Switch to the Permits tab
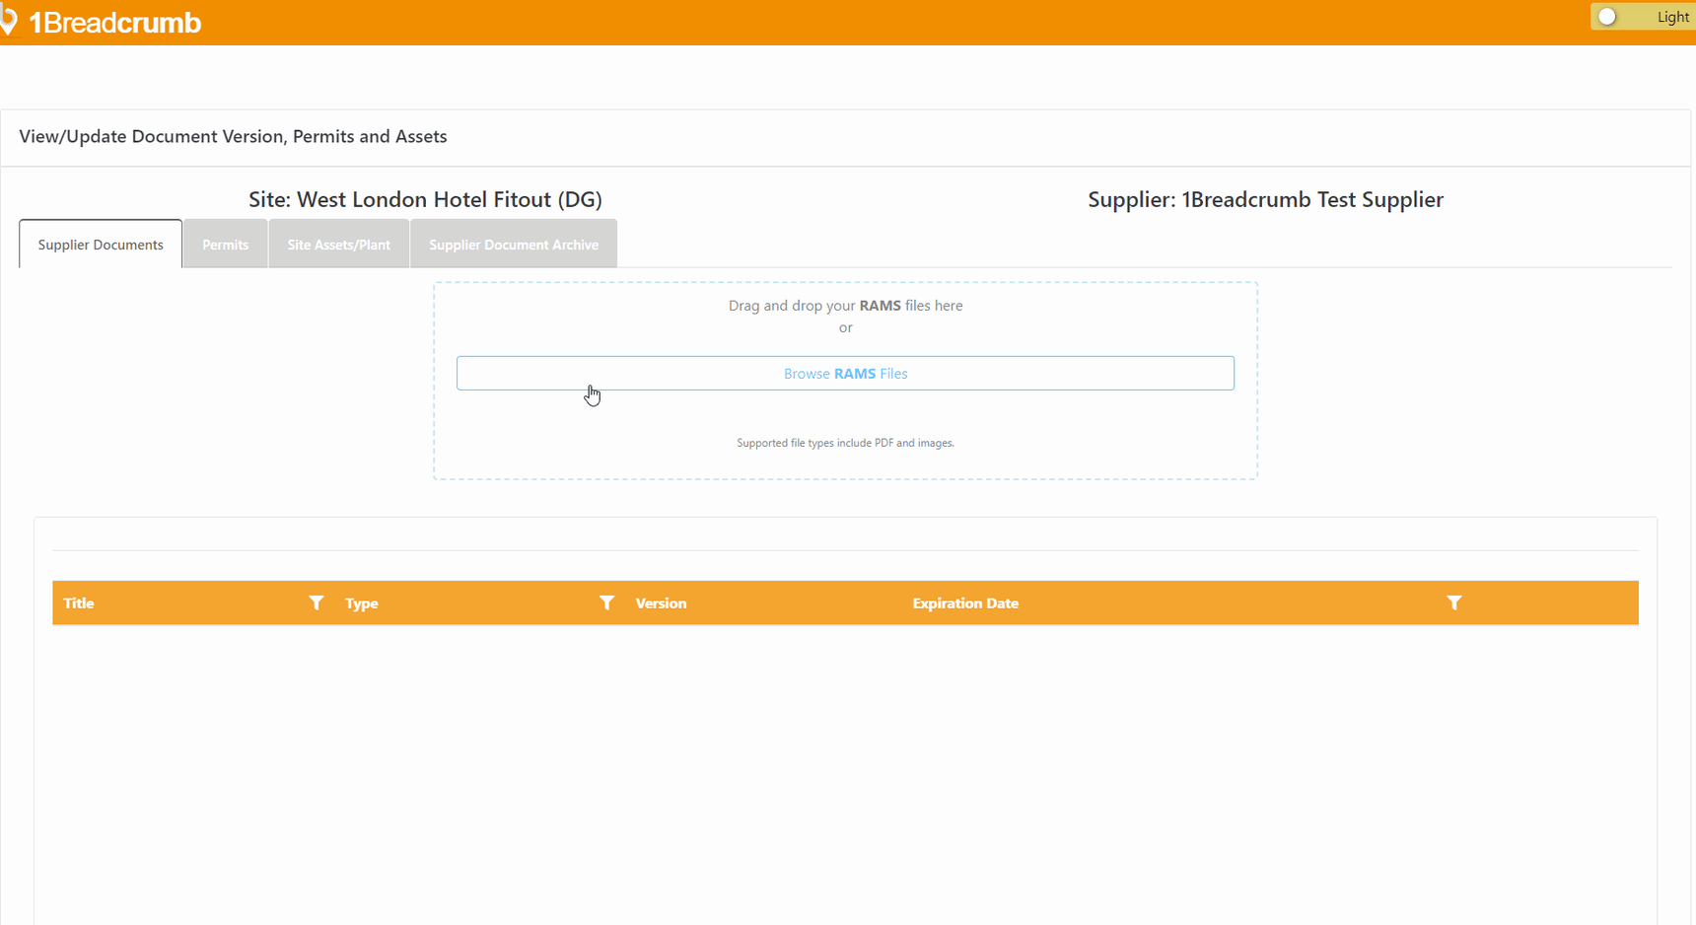This screenshot has height=925, width=1696. (225, 244)
